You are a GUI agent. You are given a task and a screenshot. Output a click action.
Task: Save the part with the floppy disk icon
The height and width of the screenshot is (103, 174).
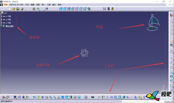pos(18,9)
